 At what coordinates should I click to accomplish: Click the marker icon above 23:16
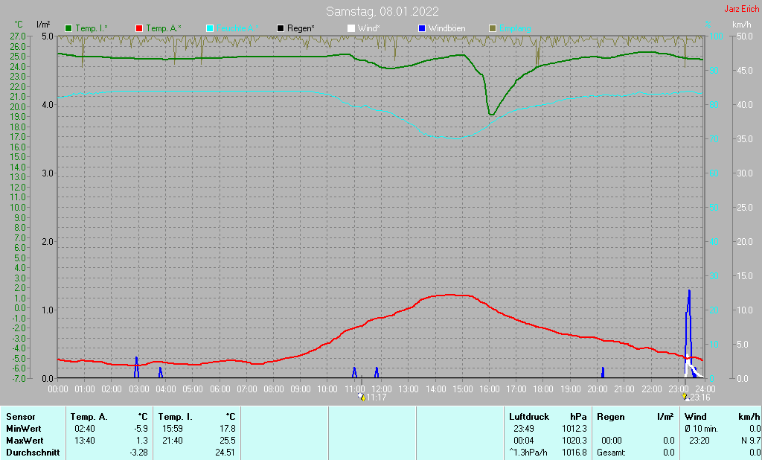686,397
